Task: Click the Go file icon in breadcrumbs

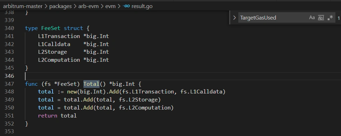Action: [127, 6]
